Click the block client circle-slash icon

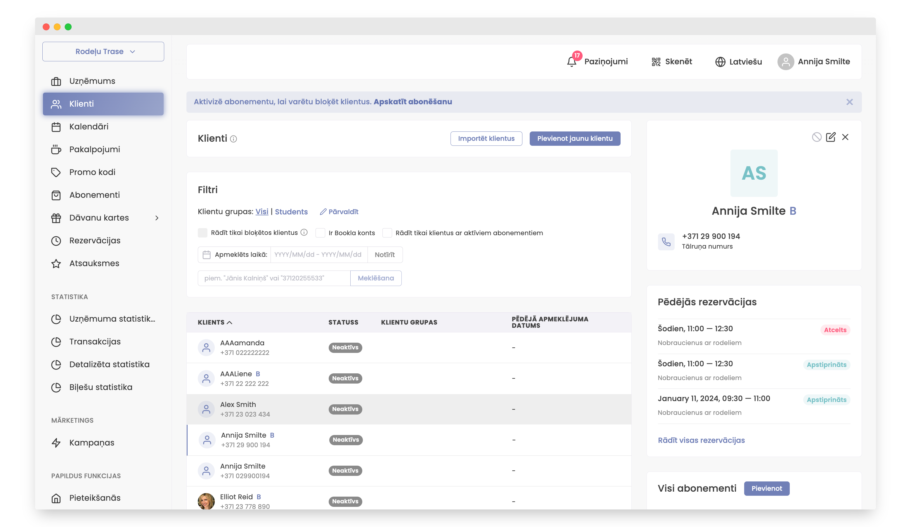816,137
